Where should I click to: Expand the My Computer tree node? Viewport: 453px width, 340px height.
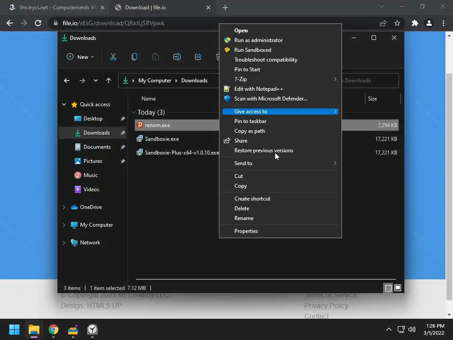pos(64,225)
